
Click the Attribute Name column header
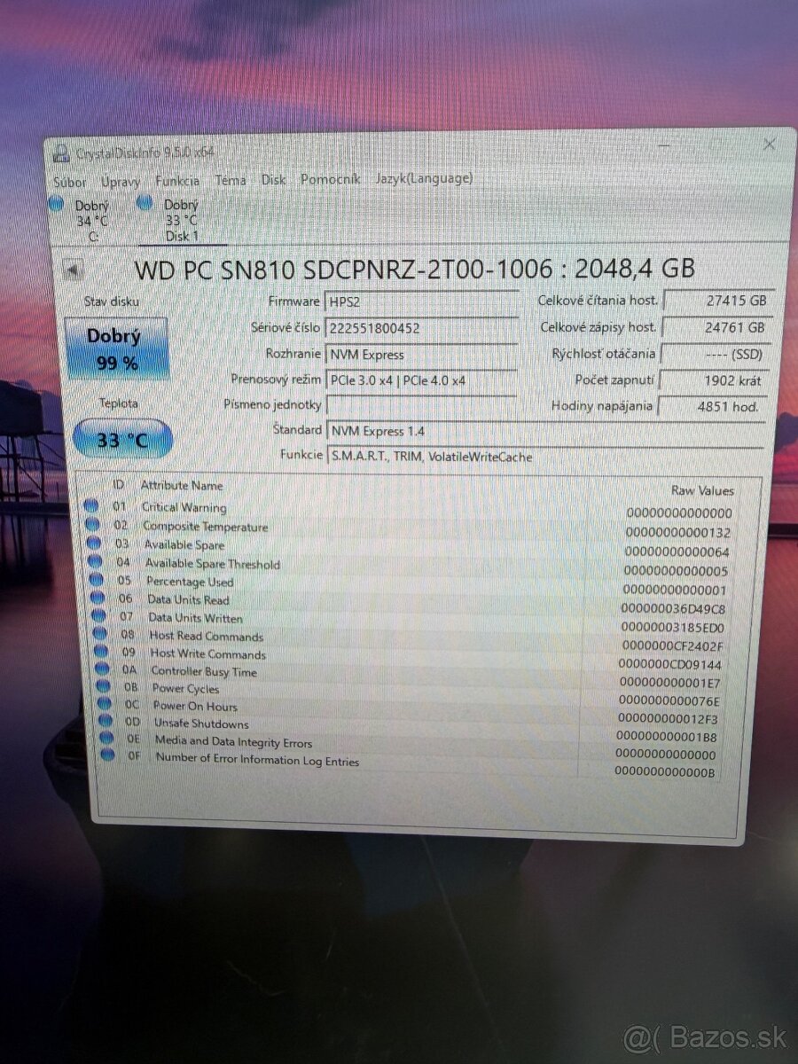182,485
